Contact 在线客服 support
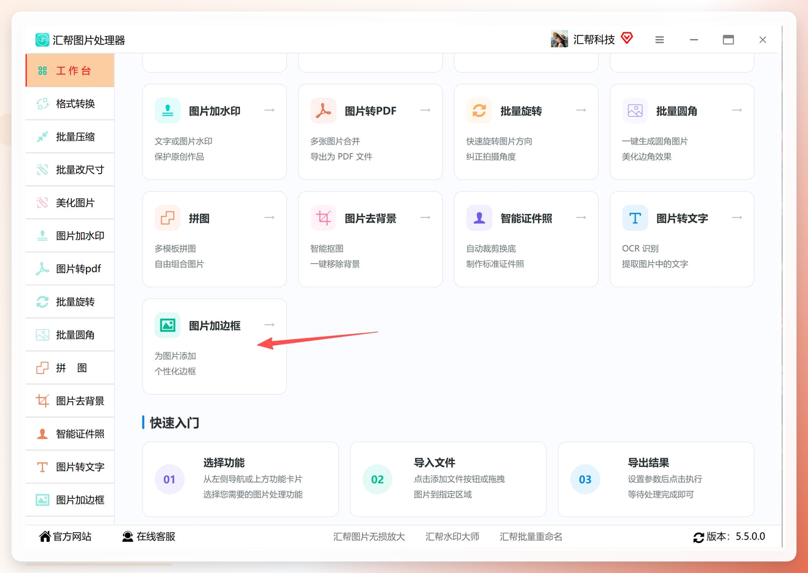The width and height of the screenshot is (808, 573). [x=149, y=536]
